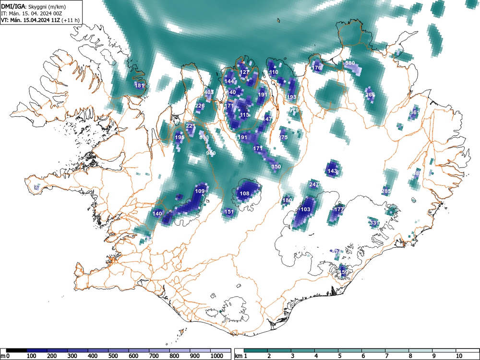The image size is (480, 360).
Task: Click the visibility value '226' on the map
Action: [x=200, y=106]
